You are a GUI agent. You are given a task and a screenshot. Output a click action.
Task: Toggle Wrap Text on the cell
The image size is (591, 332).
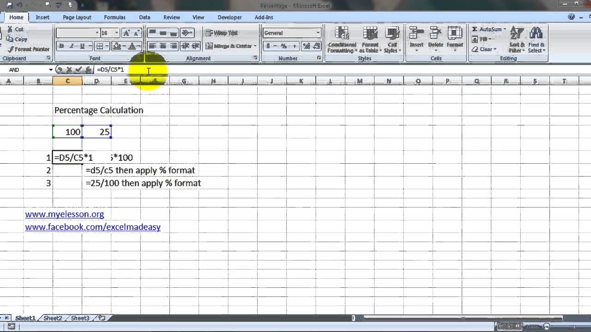[x=221, y=33]
